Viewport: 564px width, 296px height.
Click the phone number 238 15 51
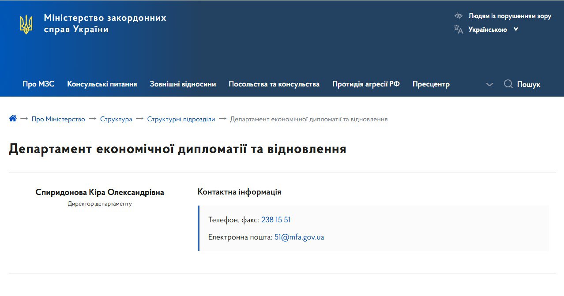[276, 219]
